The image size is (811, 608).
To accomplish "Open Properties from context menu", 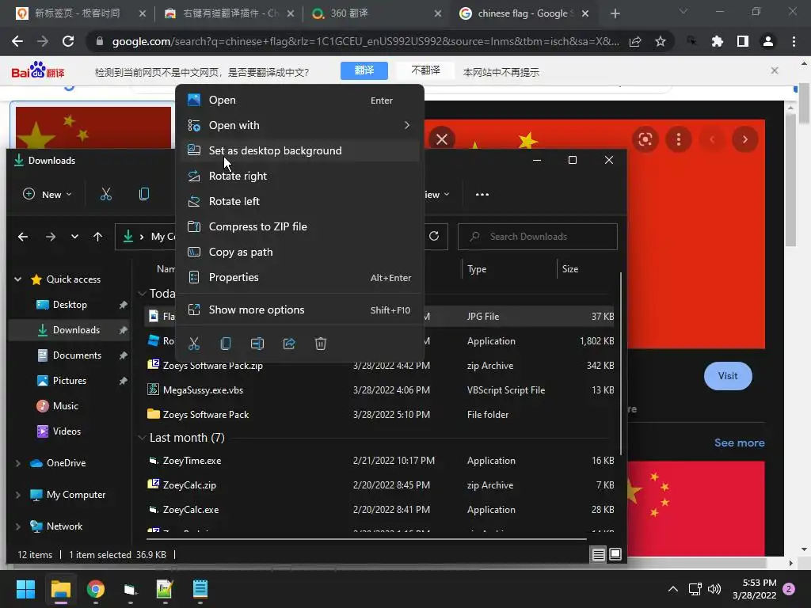I will [x=299, y=277].
